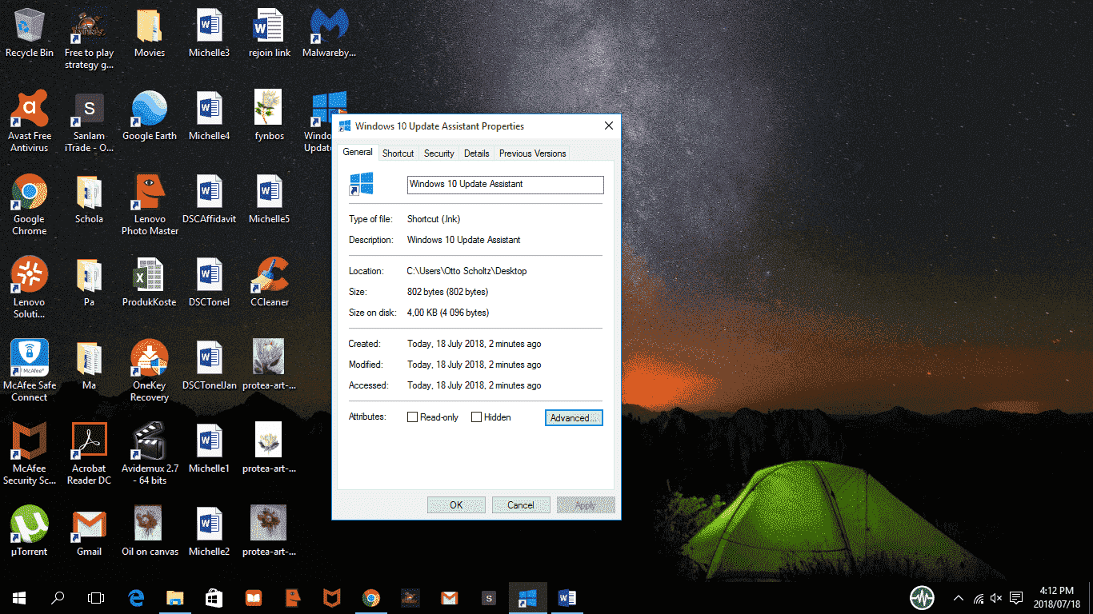Open the volume control in system tray
This screenshot has height=614, width=1093.
[996, 598]
